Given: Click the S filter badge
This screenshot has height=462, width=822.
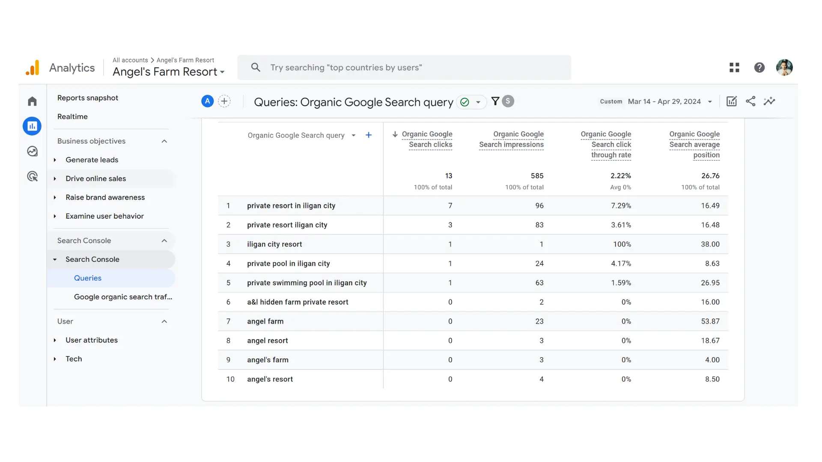Looking at the screenshot, I should 508,101.
